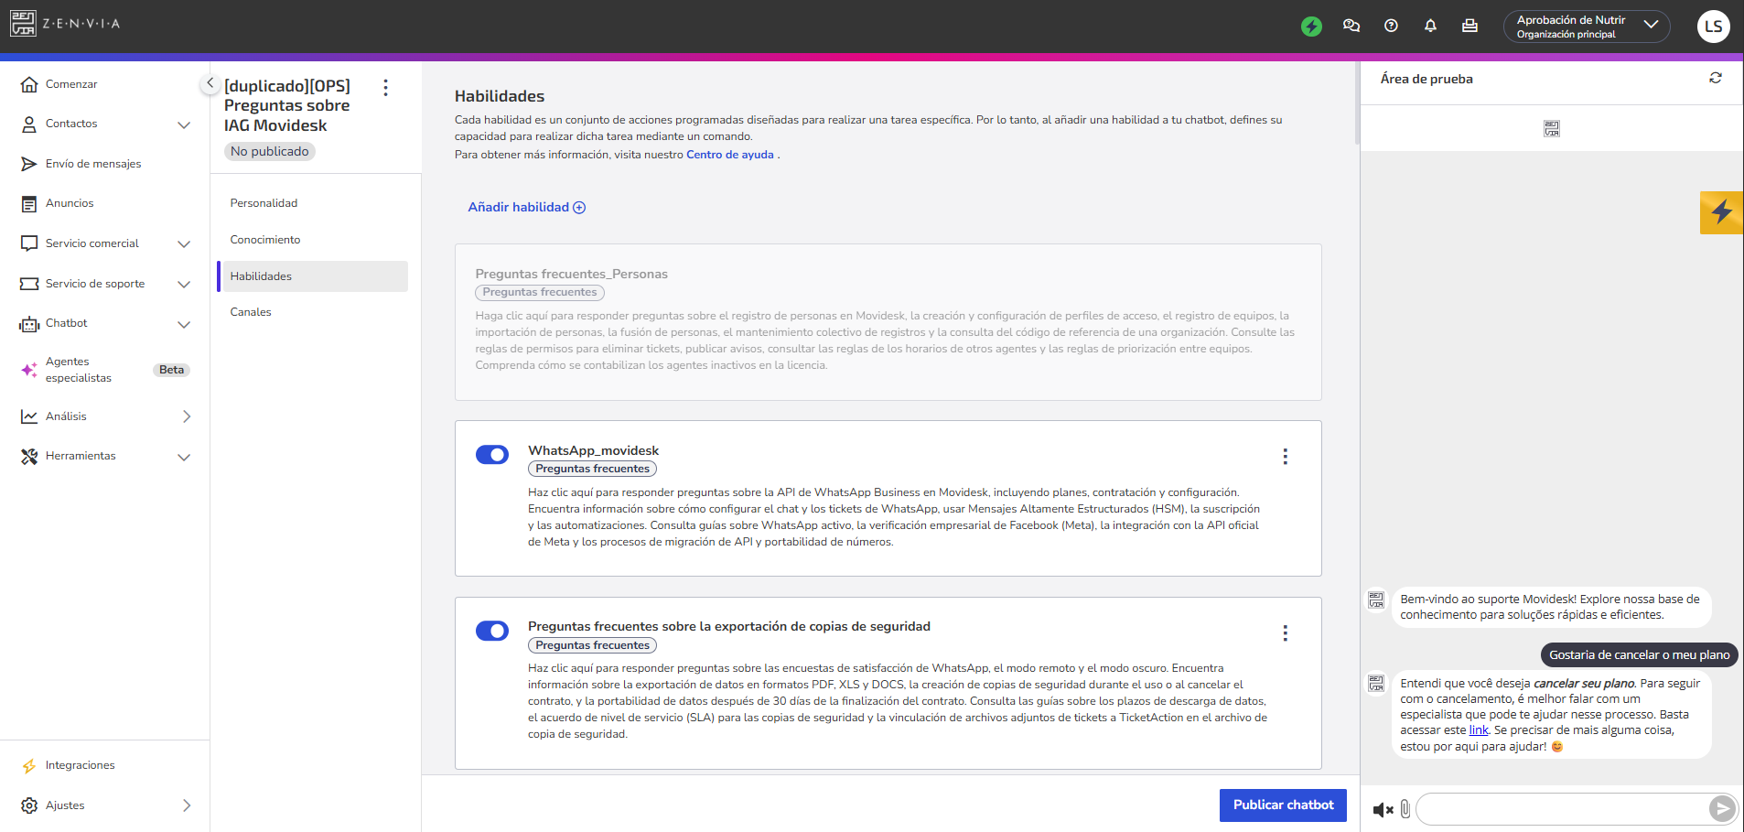Mute the test chat sound

click(x=1383, y=810)
